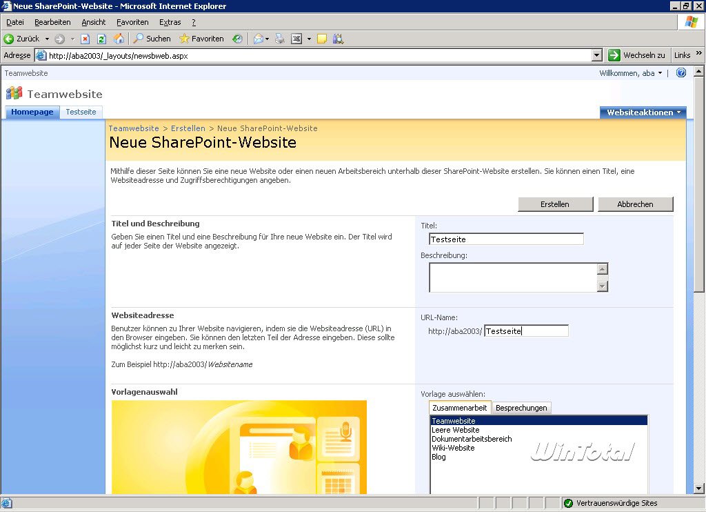Expand the Willkommen, aba user menu

coord(630,73)
